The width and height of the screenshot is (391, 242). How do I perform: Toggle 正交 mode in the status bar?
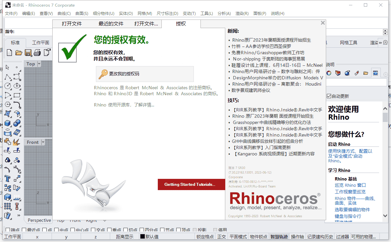221,237
